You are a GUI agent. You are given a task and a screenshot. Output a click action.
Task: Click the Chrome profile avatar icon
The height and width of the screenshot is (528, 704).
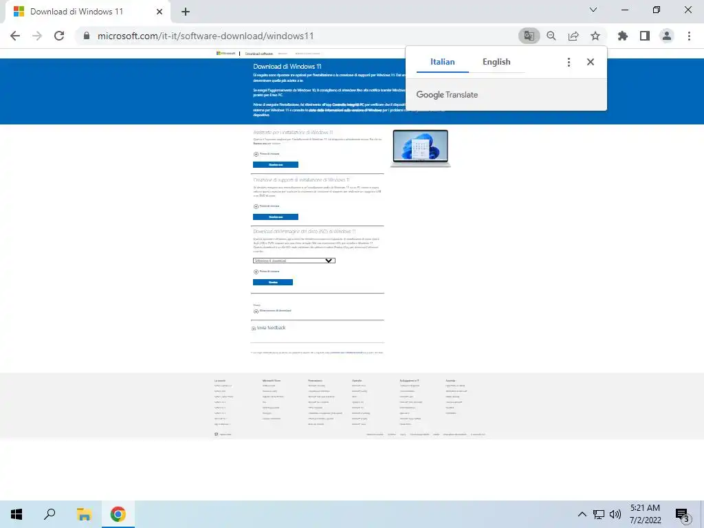[667, 36]
